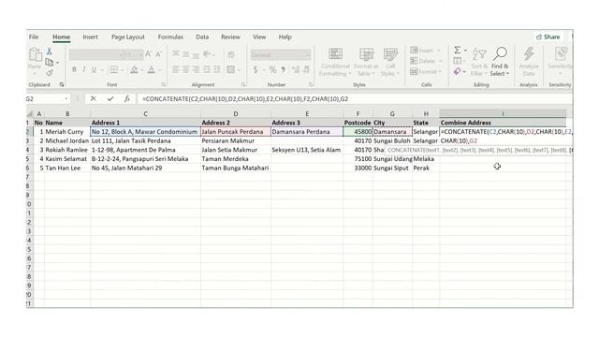The image size is (599, 337).
Task: Click the Cut scissors icon
Action: [50, 51]
